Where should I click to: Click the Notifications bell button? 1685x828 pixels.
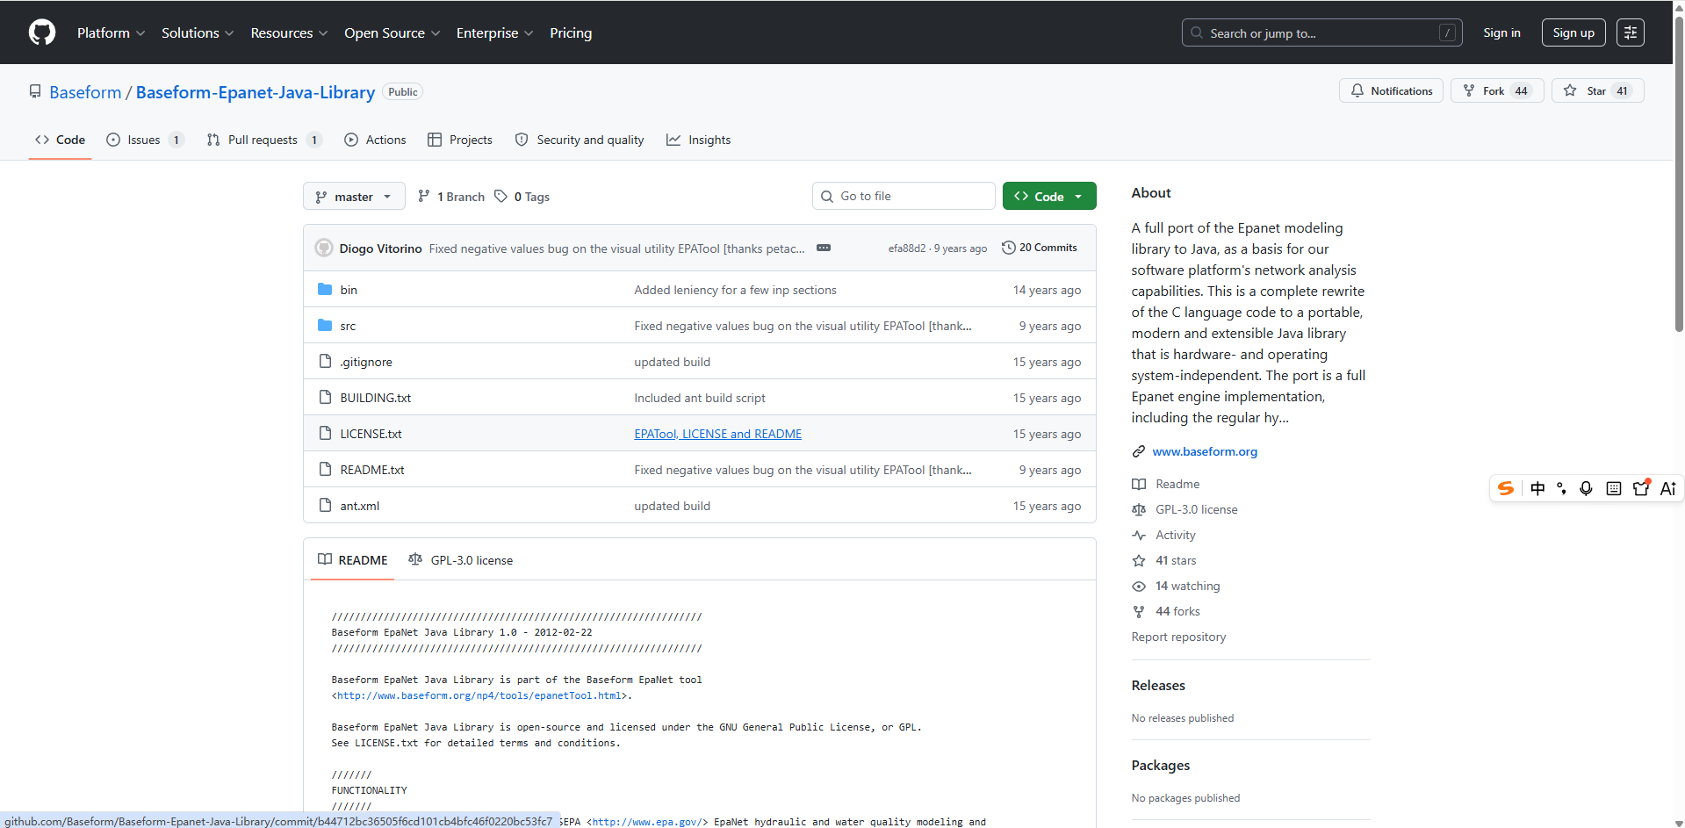(1391, 90)
